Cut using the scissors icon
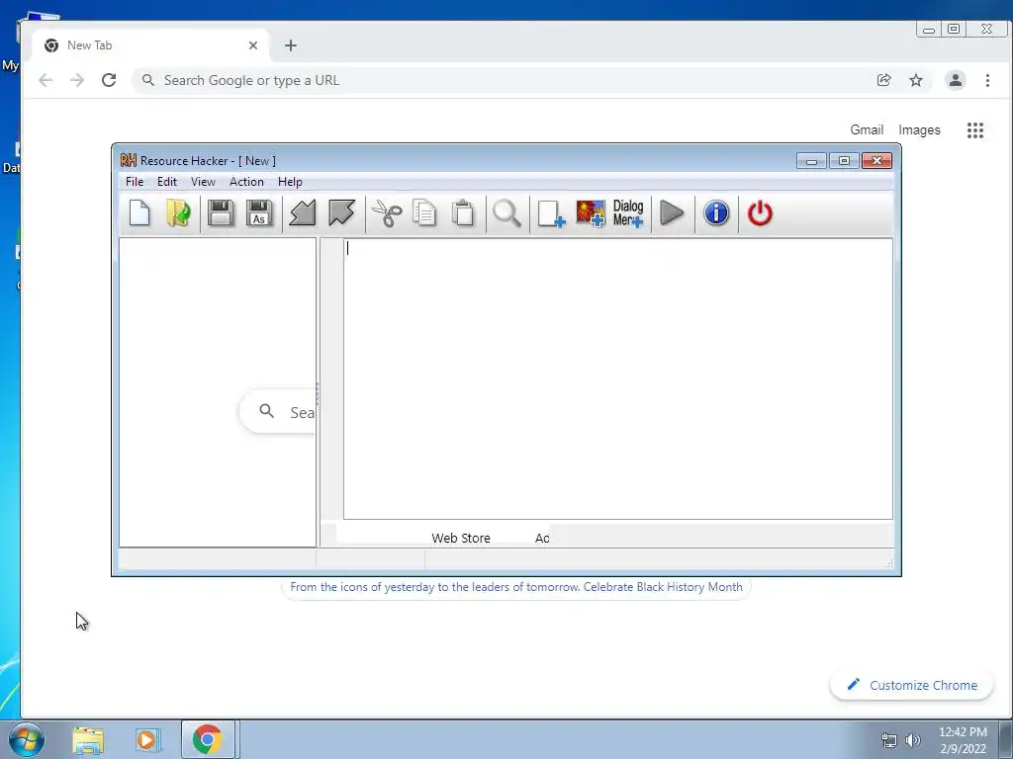 point(387,213)
